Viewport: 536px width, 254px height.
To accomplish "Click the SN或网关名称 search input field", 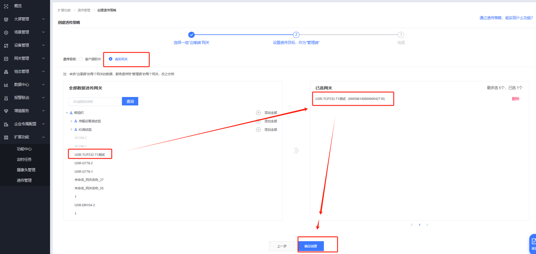I will [x=95, y=102].
